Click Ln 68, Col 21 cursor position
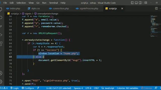 point(59,88)
